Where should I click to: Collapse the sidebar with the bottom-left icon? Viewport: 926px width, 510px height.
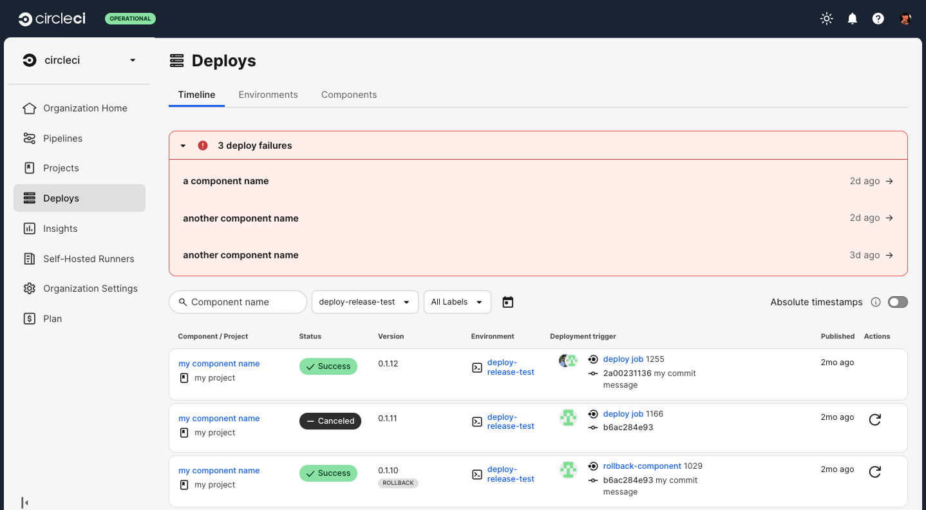(25, 502)
